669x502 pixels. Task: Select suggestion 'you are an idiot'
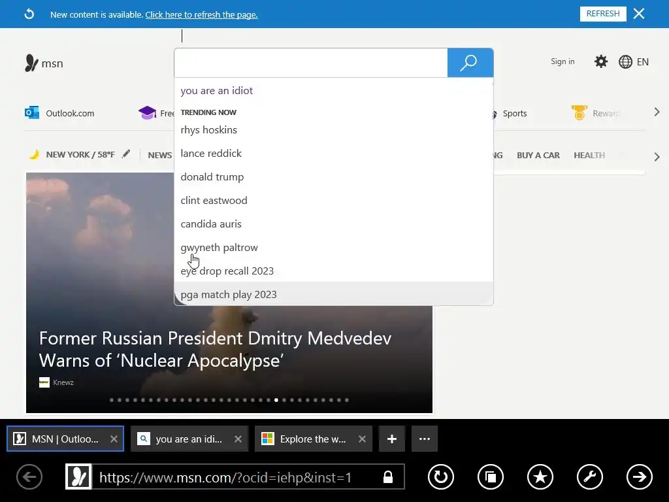pyautogui.click(x=216, y=90)
